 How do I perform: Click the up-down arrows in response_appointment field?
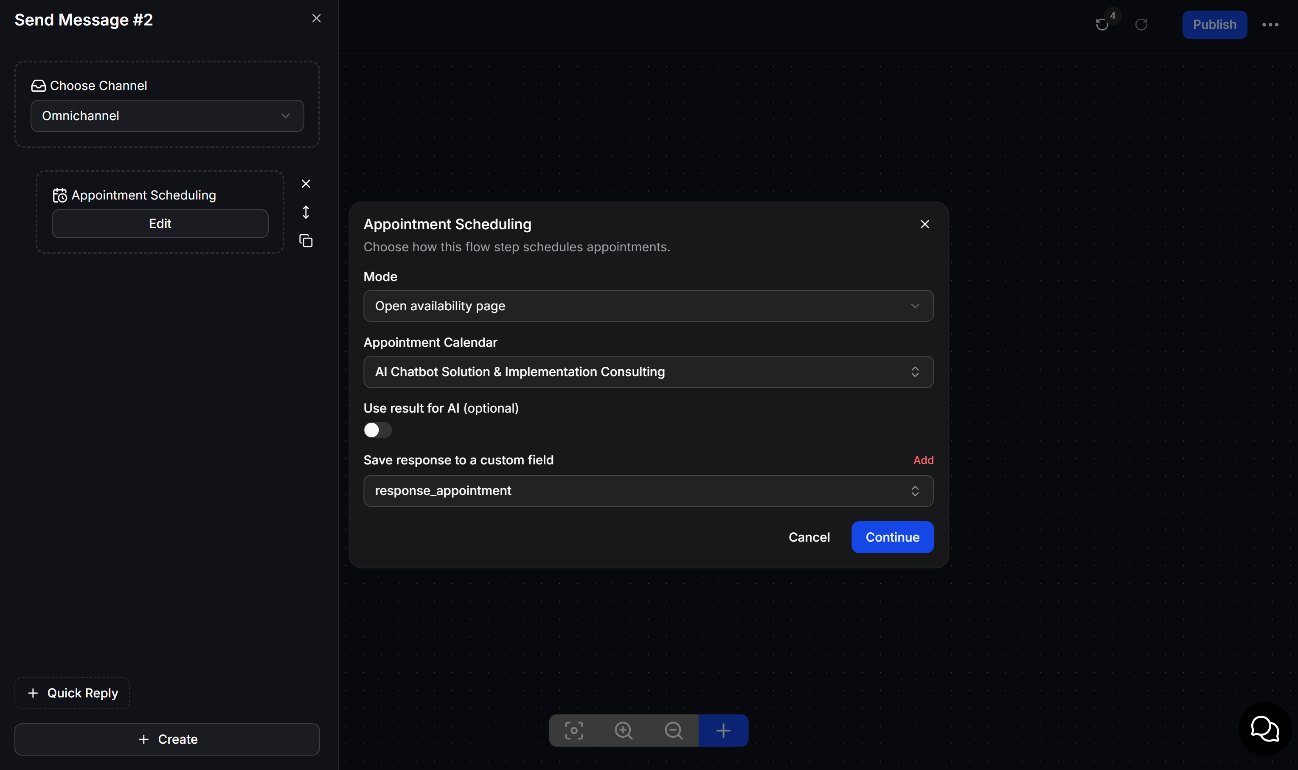pyautogui.click(x=915, y=491)
